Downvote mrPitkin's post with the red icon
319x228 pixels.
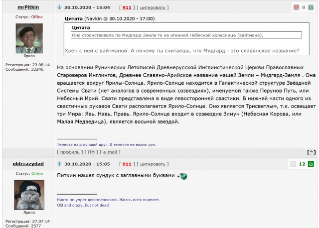click(296, 7)
